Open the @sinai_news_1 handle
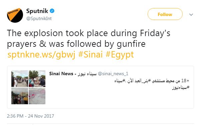The width and height of the screenshot is (205, 125). (113, 74)
